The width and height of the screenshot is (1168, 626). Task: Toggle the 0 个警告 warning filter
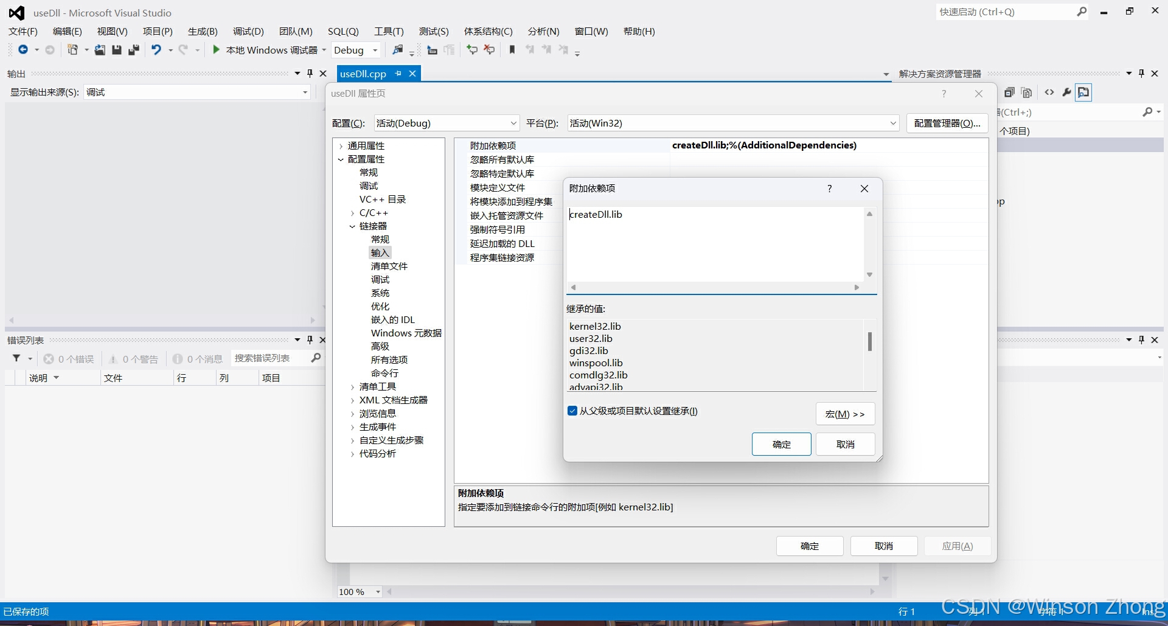click(133, 359)
